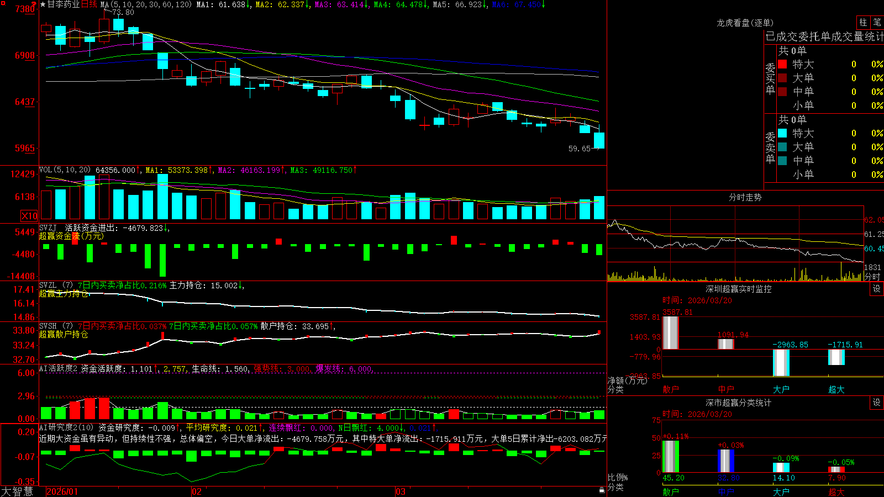Select the SVZL (7) indicator label
Viewport: 884px width, 497px height.
pos(56,285)
